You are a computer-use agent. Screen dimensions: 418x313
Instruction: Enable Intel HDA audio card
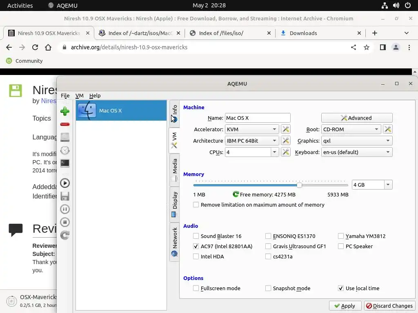tap(196, 257)
